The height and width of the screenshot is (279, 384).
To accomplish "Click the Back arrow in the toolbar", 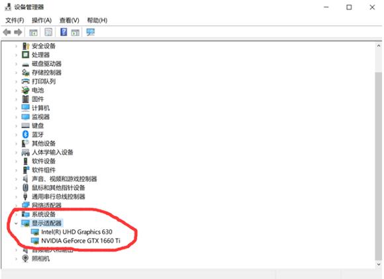I will click(7, 32).
